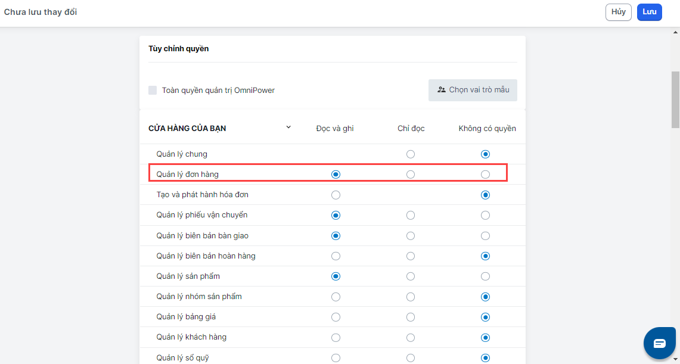680x364 pixels.
Task: Set Quản lý đơn hàng to Chỉ đọc
Action: point(411,175)
